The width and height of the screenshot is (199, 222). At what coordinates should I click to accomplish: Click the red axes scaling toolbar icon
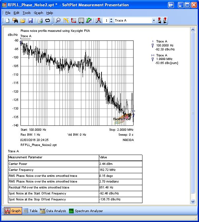point(73,21)
